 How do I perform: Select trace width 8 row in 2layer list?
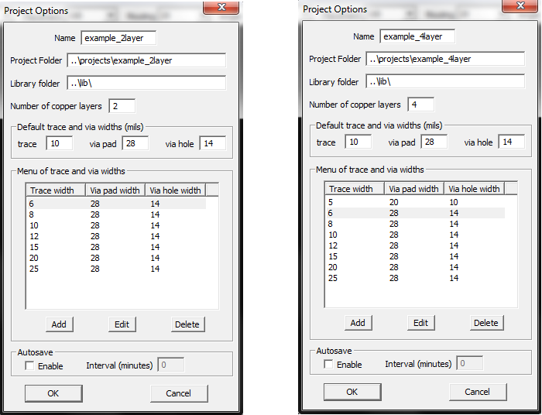coord(116,214)
